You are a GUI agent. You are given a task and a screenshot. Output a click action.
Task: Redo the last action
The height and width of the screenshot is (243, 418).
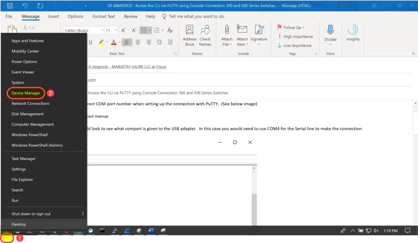pyautogui.click(x=40, y=6)
